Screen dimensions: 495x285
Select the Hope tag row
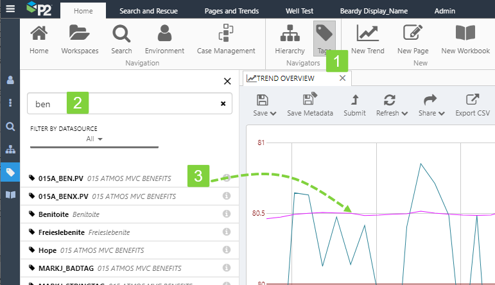(130, 250)
